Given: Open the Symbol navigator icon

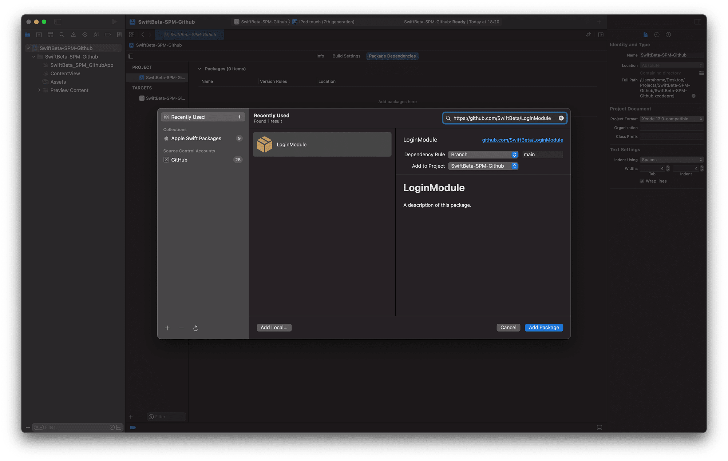Looking at the screenshot, I should pos(51,35).
